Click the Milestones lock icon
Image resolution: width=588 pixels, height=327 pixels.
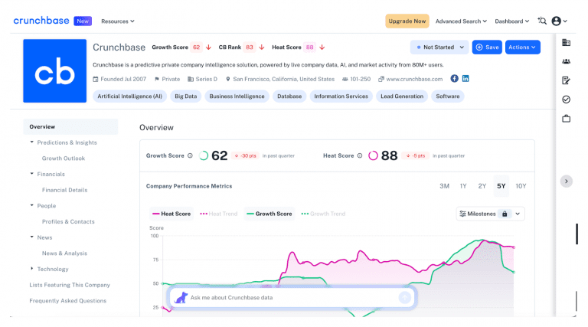[x=505, y=214]
